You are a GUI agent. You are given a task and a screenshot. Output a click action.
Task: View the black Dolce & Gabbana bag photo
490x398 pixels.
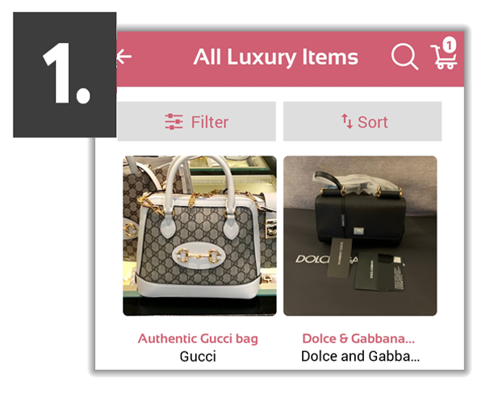tap(360, 236)
